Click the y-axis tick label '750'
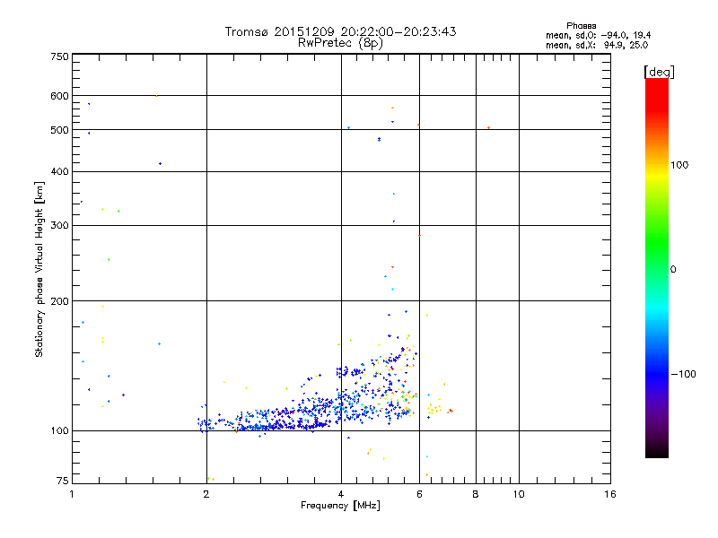The image size is (718, 538). coord(59,56)
